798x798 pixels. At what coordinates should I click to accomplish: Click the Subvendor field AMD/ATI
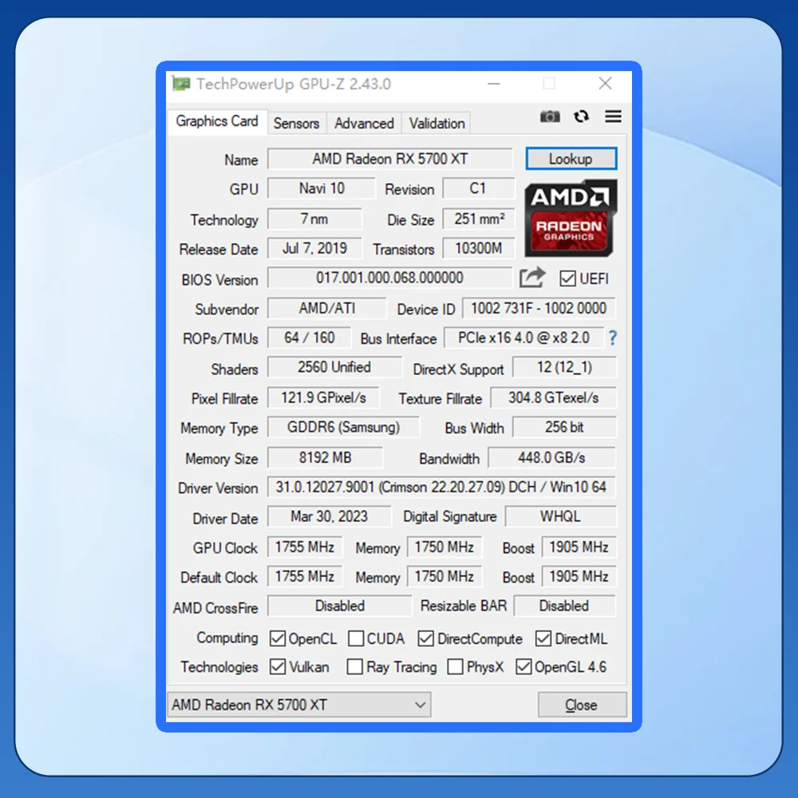[326, 308]
